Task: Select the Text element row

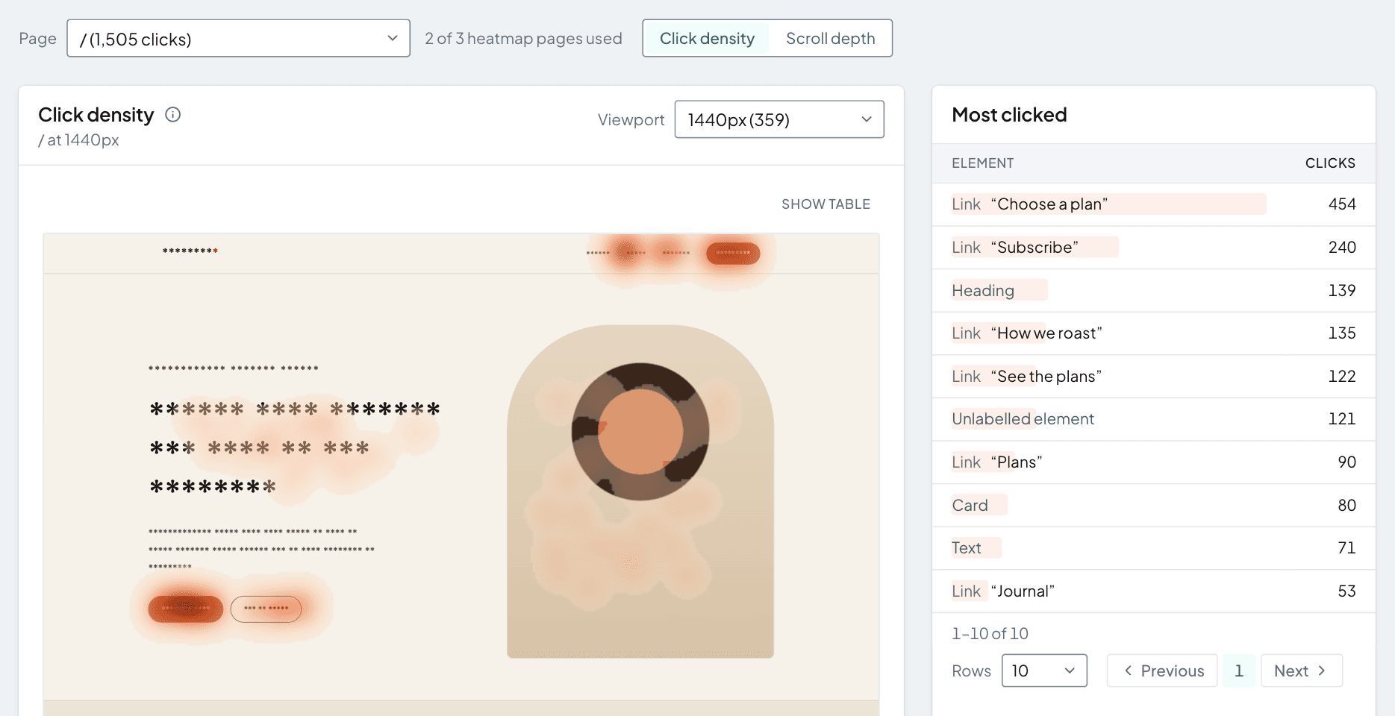Action: point(1153,548)
